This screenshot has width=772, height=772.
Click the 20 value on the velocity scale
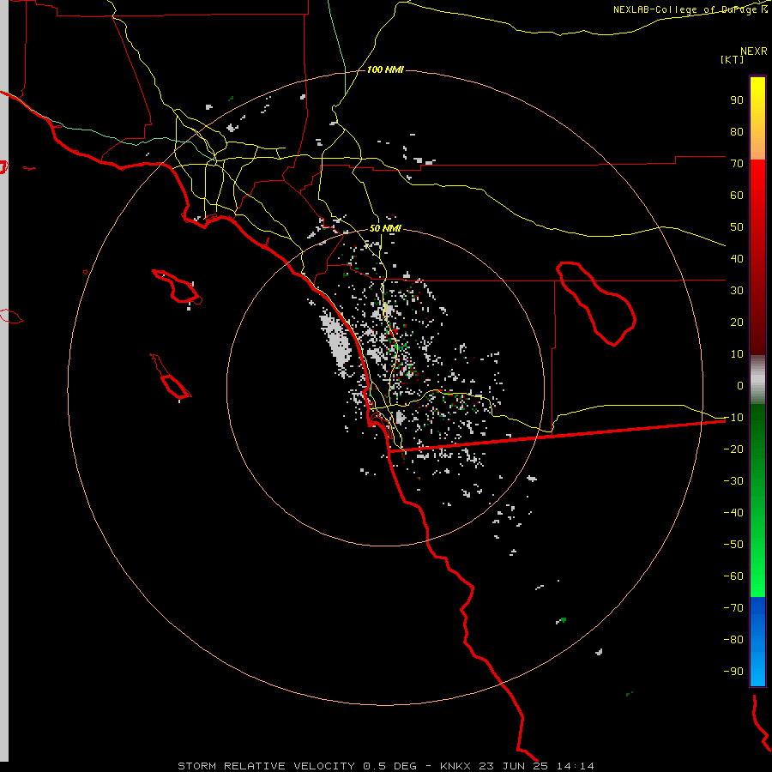click(737, 322)
